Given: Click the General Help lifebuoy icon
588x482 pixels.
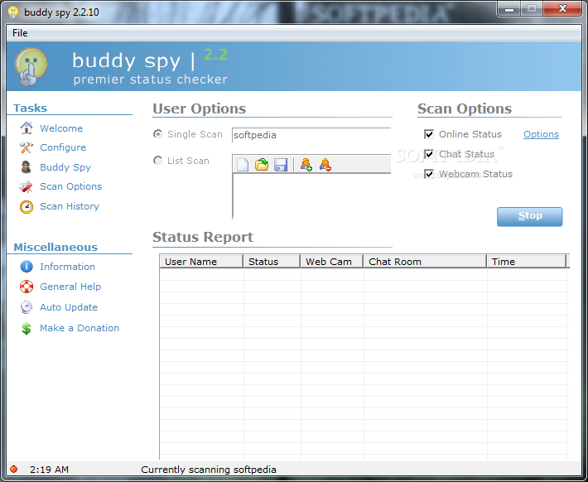Looking at the screenshot, I should point(27,287).
